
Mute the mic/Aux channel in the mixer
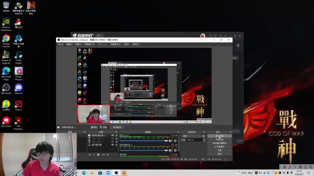coord(170,141)
